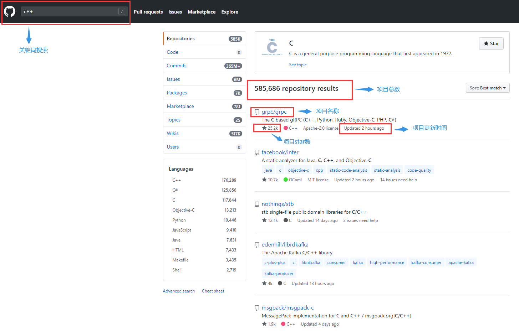Click the repo icon beside facebook/infer

257,153
